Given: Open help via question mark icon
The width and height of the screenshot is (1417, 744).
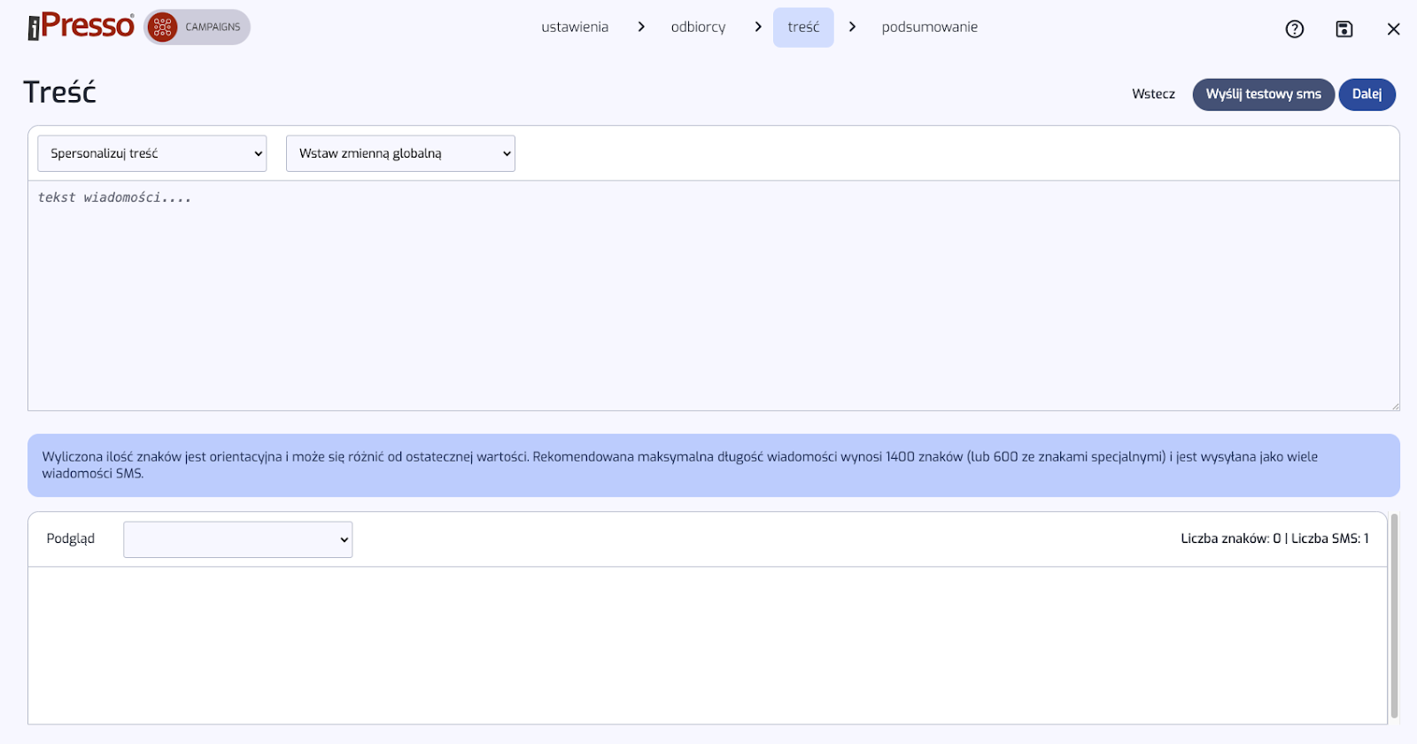Looking at the screenshot, I should [1294, 29].
